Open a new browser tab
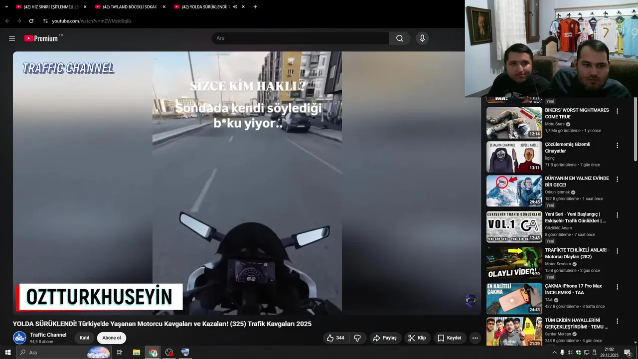This screenshot has height=359, width=638. 255,7
